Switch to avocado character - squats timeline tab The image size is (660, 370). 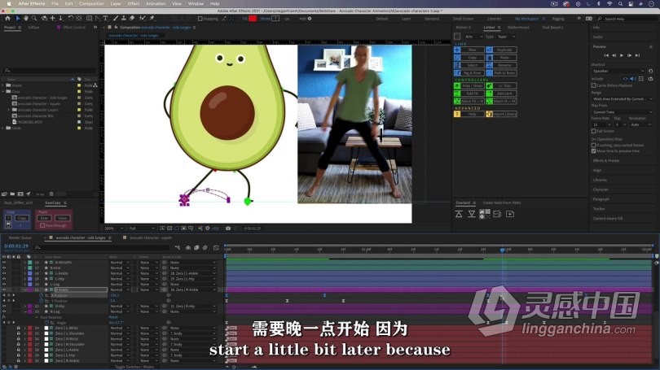point(151,237)
